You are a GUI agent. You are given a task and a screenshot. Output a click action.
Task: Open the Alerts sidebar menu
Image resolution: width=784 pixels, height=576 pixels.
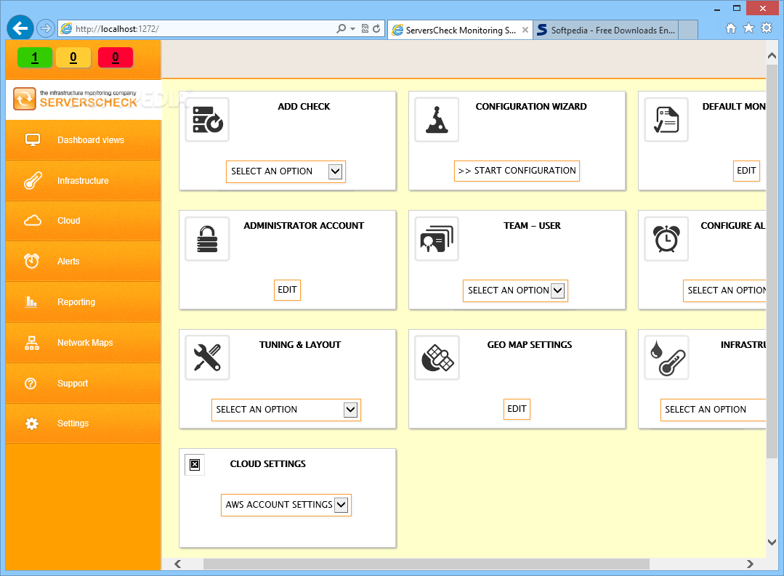coord(84,261)
